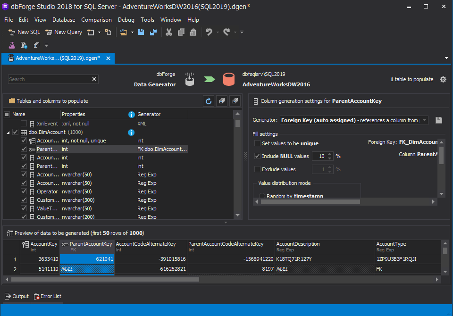Open the Redo history dropdown arrow
Screen dimensions: 453x316
point(235,32)
